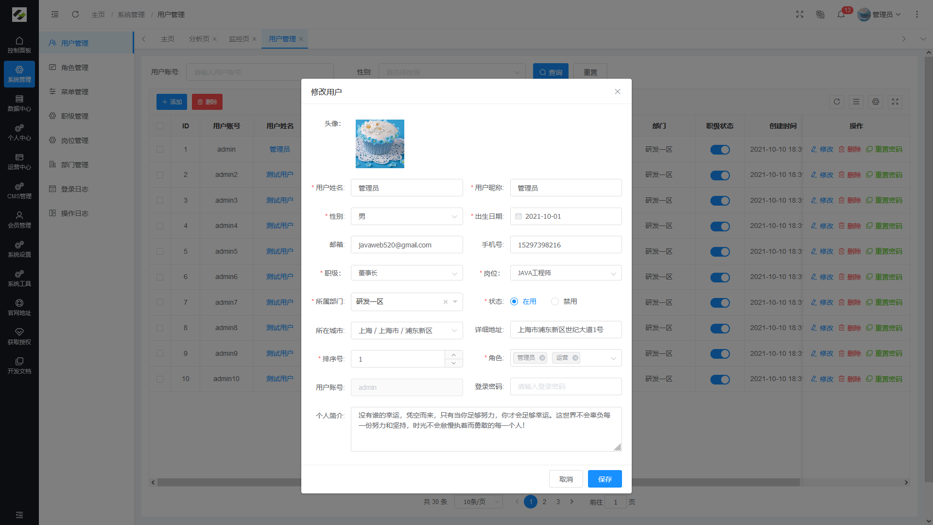This screenshot has width=933, height=525.
Task: Open the 所在城市 cascader dropdown
Action: pos(406,331)
